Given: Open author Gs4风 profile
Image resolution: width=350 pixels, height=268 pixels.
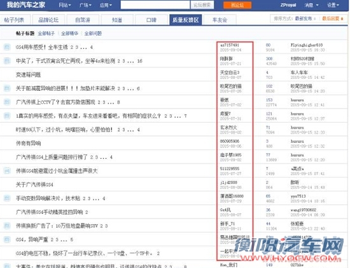Looking at the screenshot, I should click(x=225, y=210).
